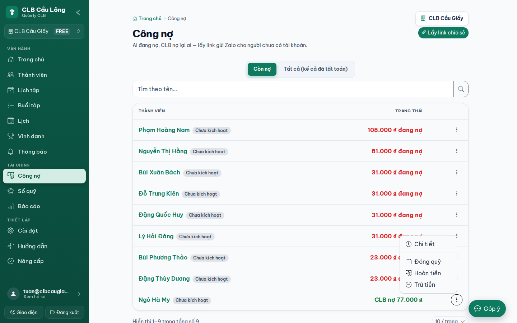This screenshot has width=517, height=323.
Task: Click the Góp ý feedback button
Action: tap(487, 309)
